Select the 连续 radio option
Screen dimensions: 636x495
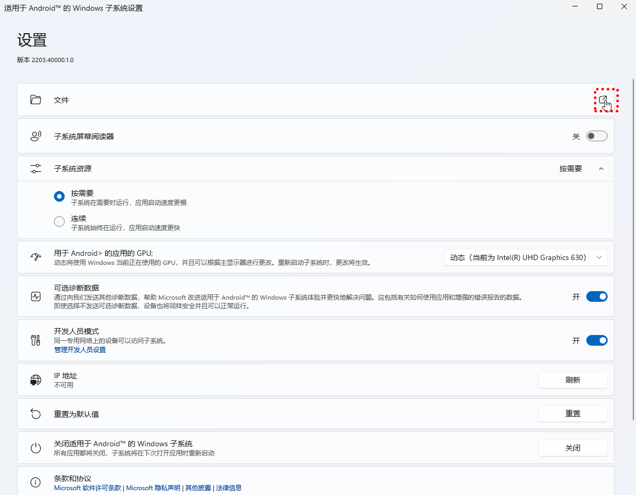(x=59, y=222)
